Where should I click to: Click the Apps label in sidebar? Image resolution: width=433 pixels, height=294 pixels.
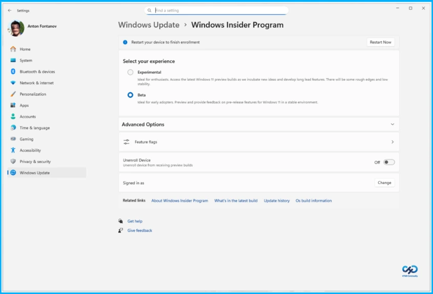pos(24,105)
